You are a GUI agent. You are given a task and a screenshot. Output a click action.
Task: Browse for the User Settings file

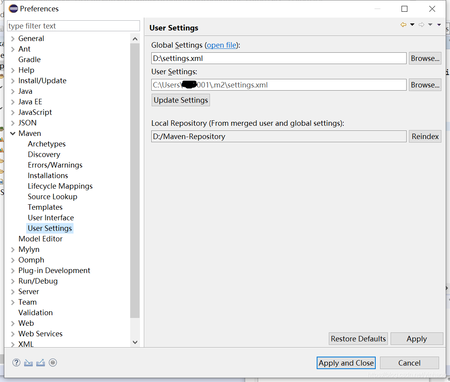pos(425,85)
